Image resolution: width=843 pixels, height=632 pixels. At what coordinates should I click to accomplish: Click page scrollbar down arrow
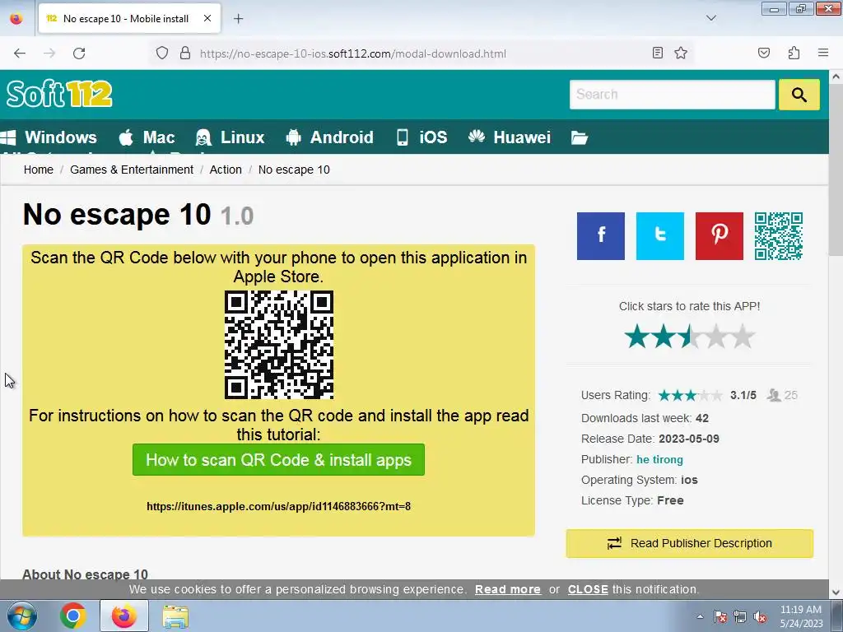[836, 592]
